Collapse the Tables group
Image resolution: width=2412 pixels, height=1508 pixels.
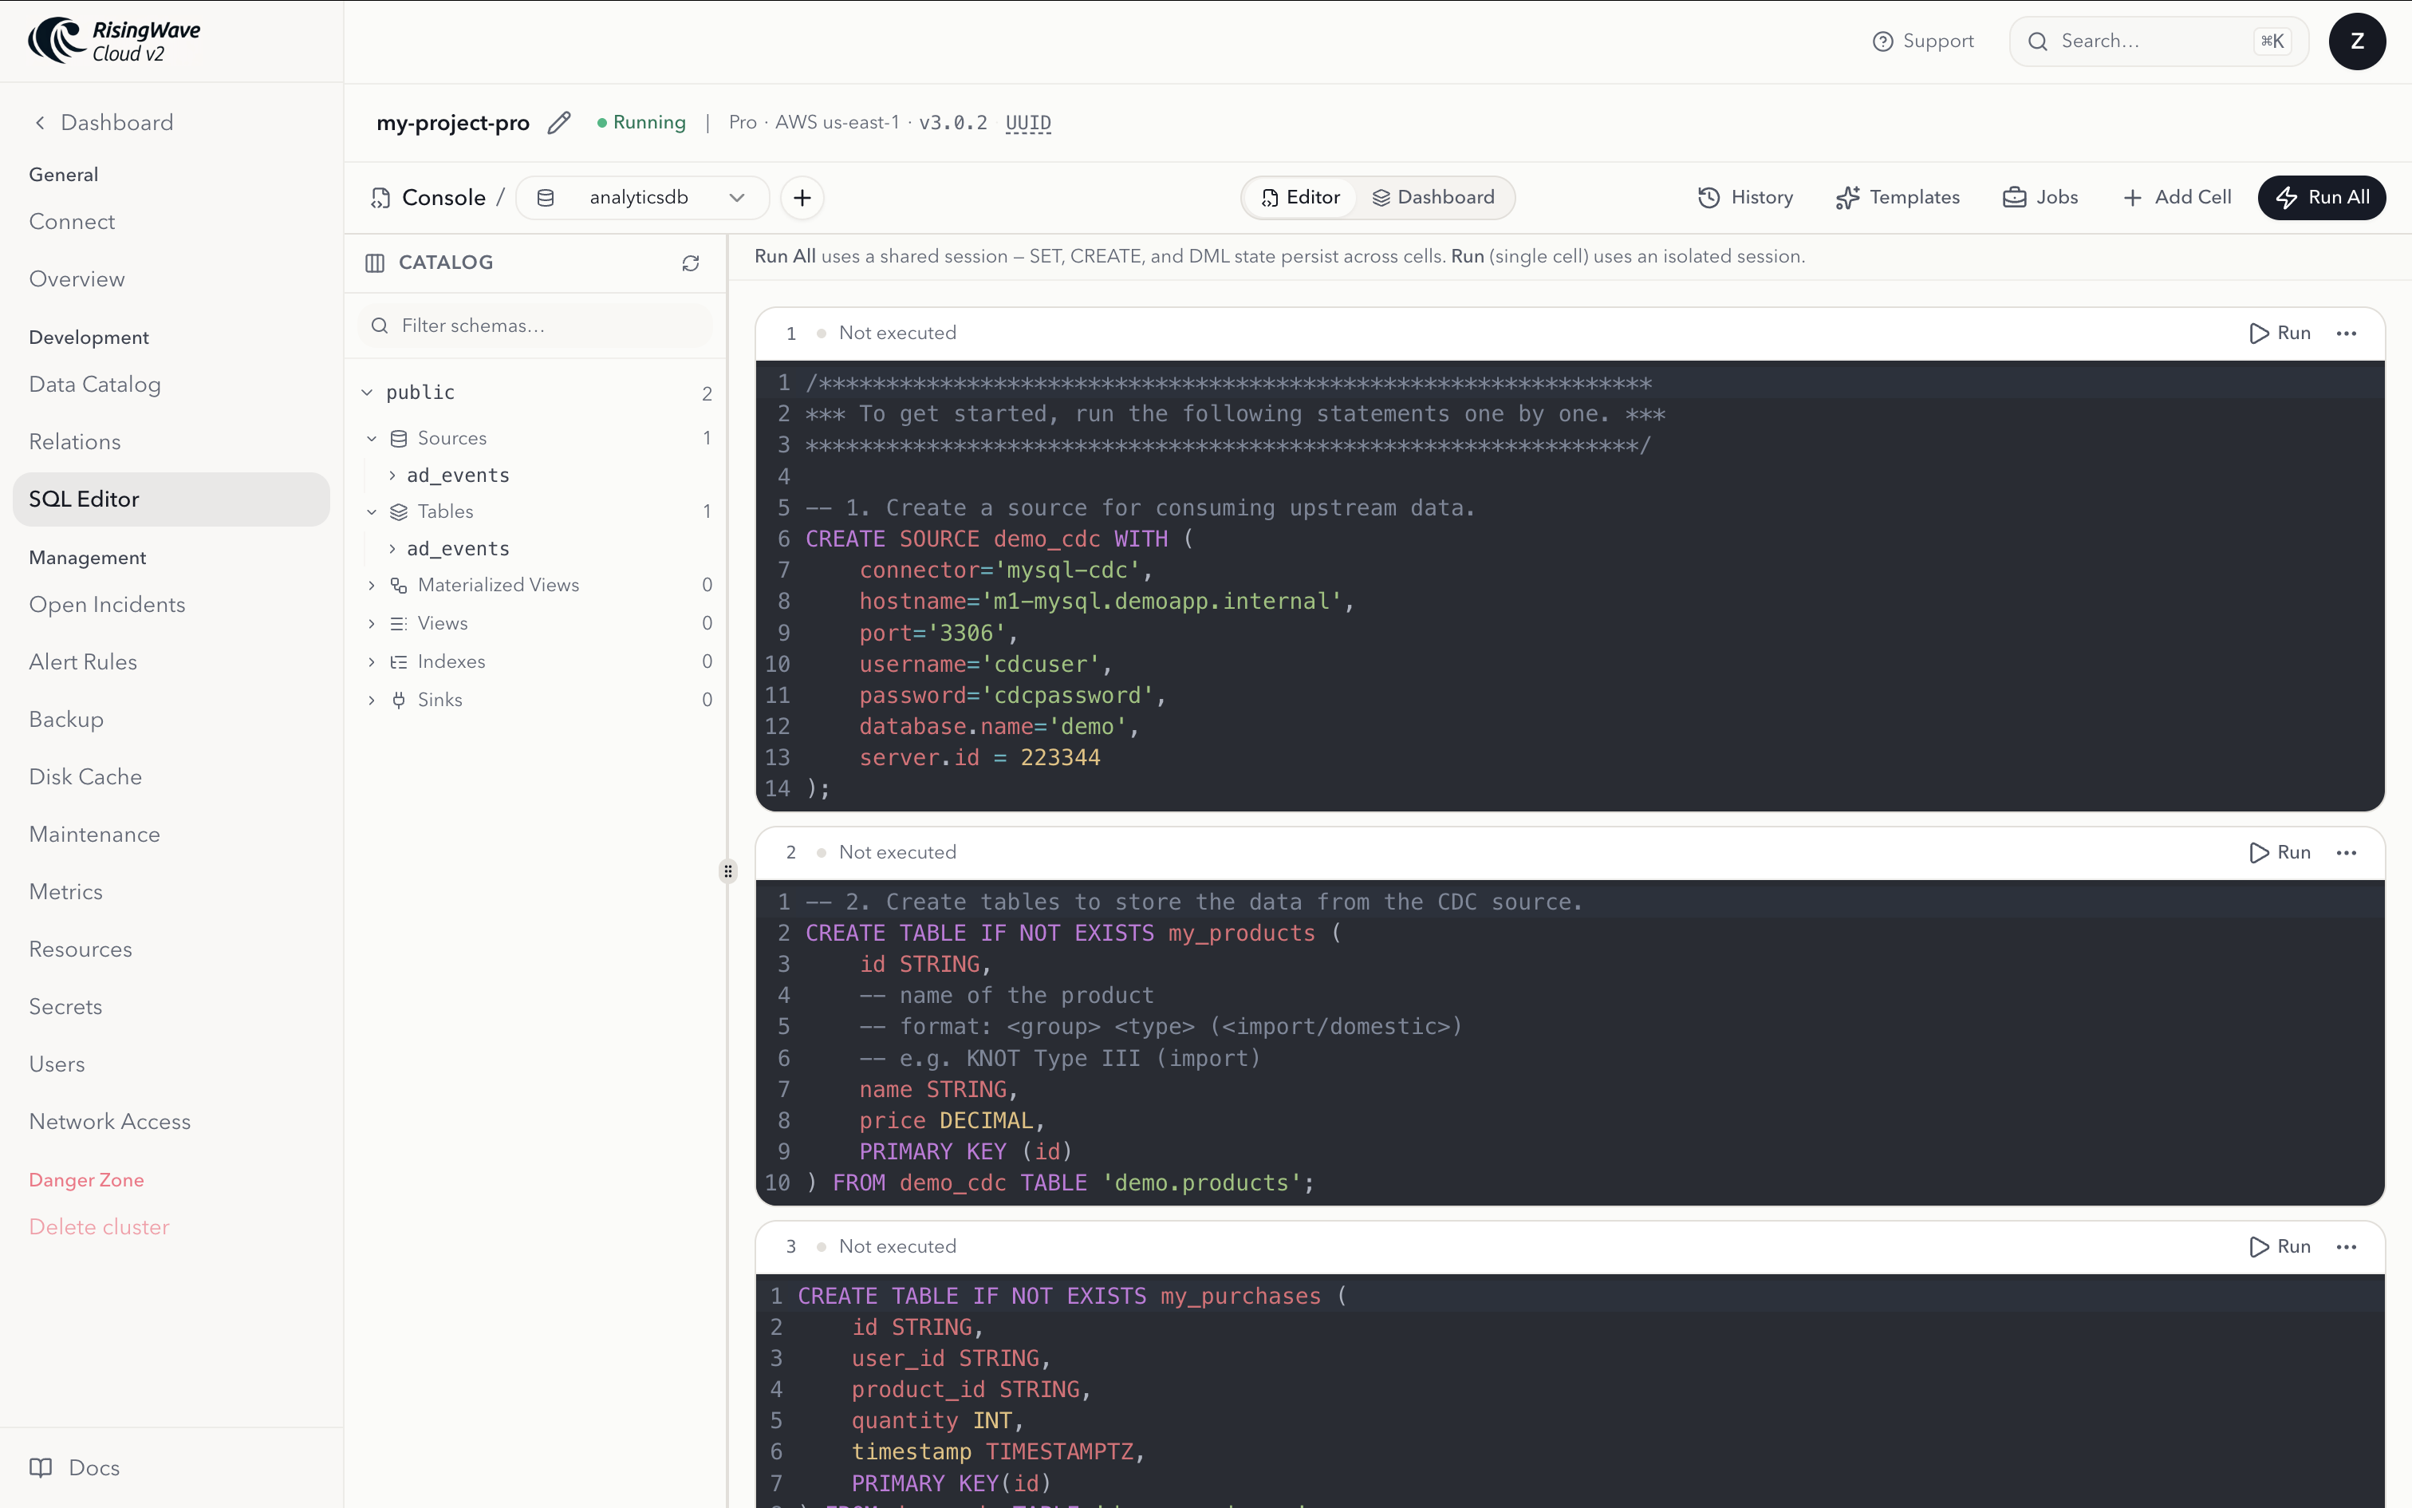pyautogui.click(x=372, y=512)
